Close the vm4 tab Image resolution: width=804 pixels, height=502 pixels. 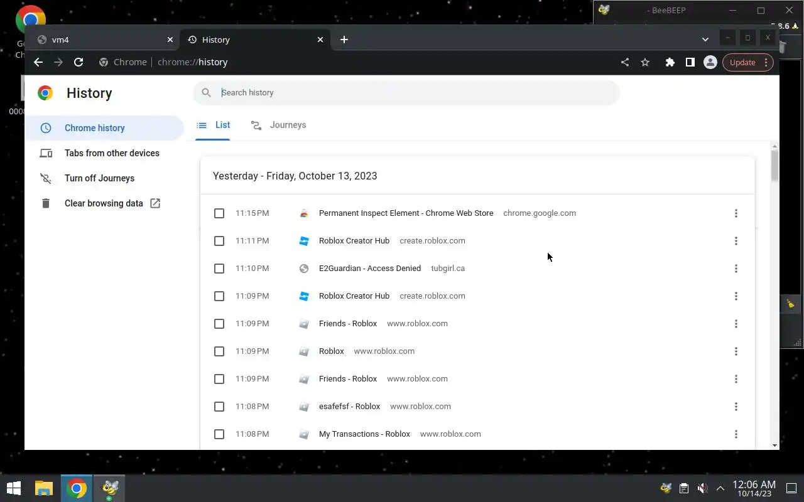point(170,40)
